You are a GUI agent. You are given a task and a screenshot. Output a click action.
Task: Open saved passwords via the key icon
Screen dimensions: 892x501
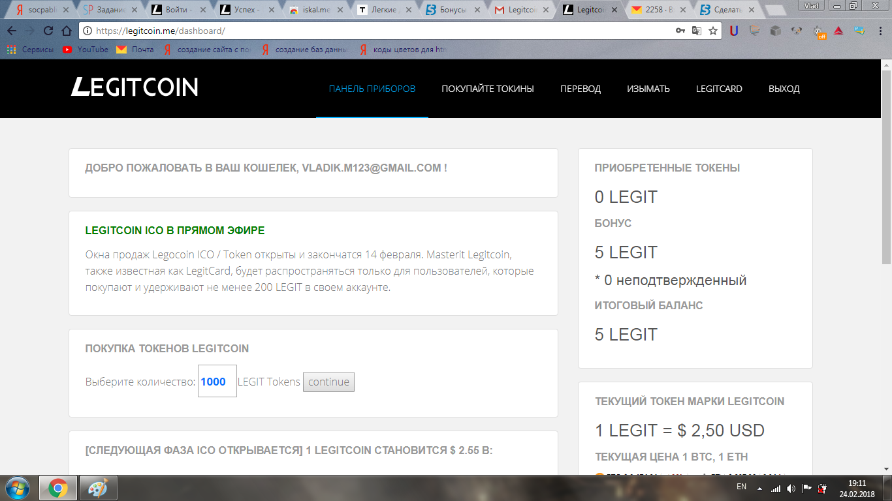pos(680,31)
